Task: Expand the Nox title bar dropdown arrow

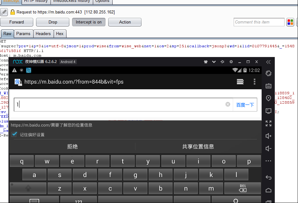Action: [214, 62]
